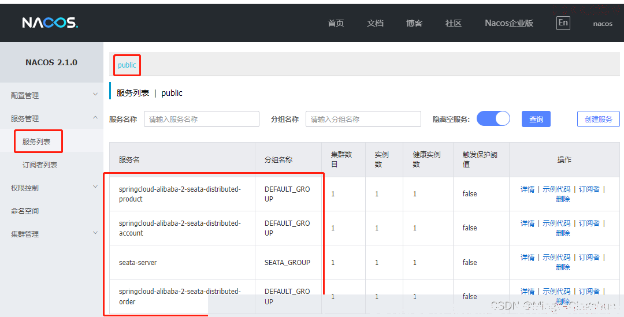624x317 pixels.
Task: Open 详情 for the distributed-order service
Action: [528, 291]
